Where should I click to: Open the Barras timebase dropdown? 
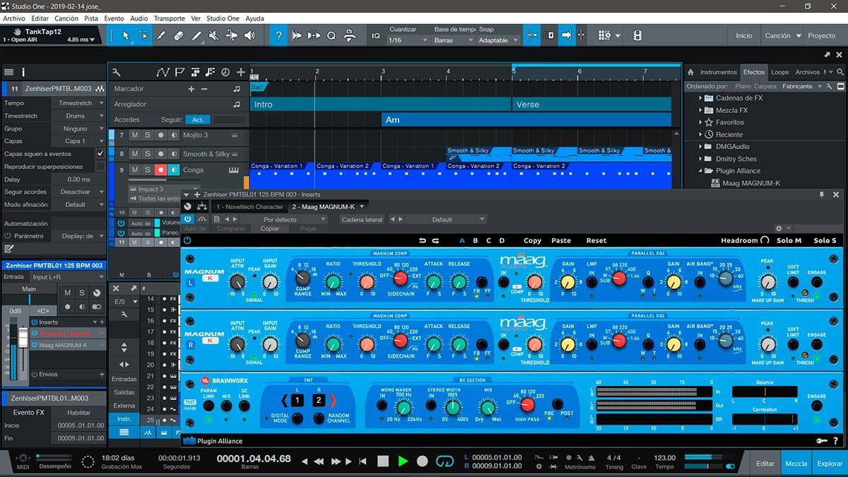(454, 40)
